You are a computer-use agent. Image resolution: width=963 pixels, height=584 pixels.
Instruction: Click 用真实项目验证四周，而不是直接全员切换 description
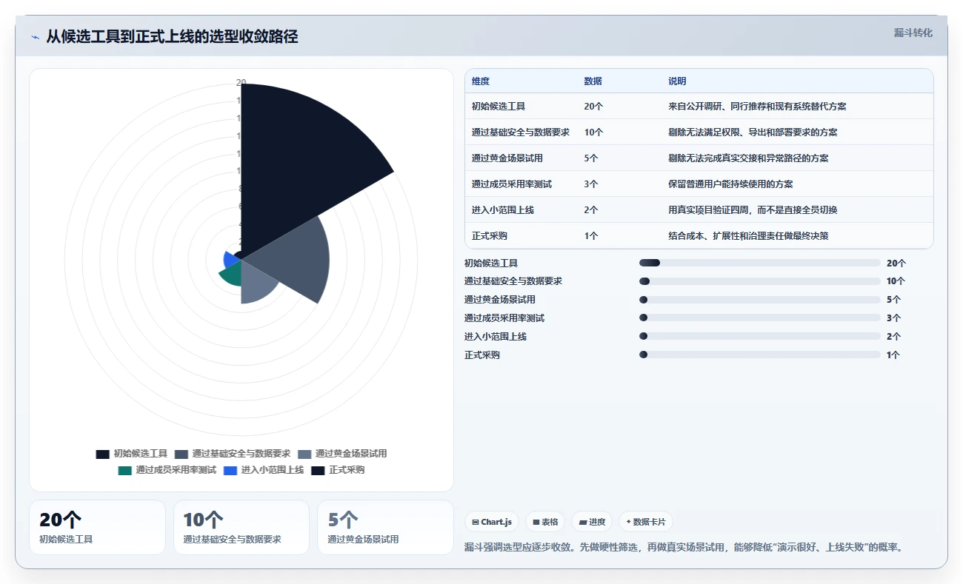(753, 210)
